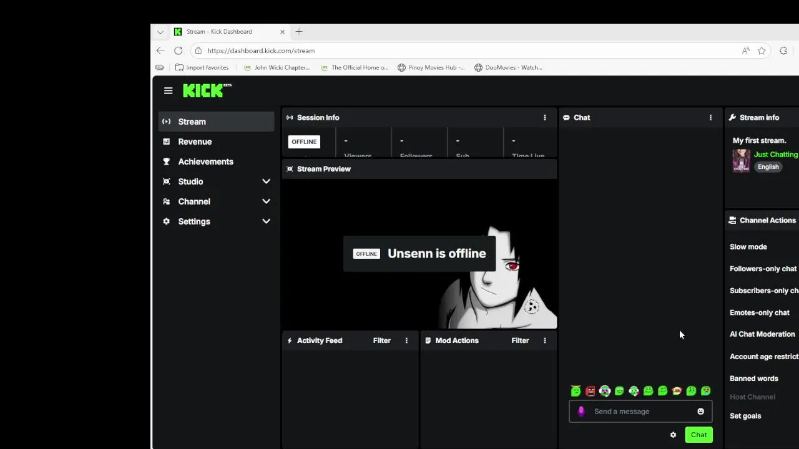Click the Just Chatting category link
Screen dimensions: 799x449
point(776,155)
